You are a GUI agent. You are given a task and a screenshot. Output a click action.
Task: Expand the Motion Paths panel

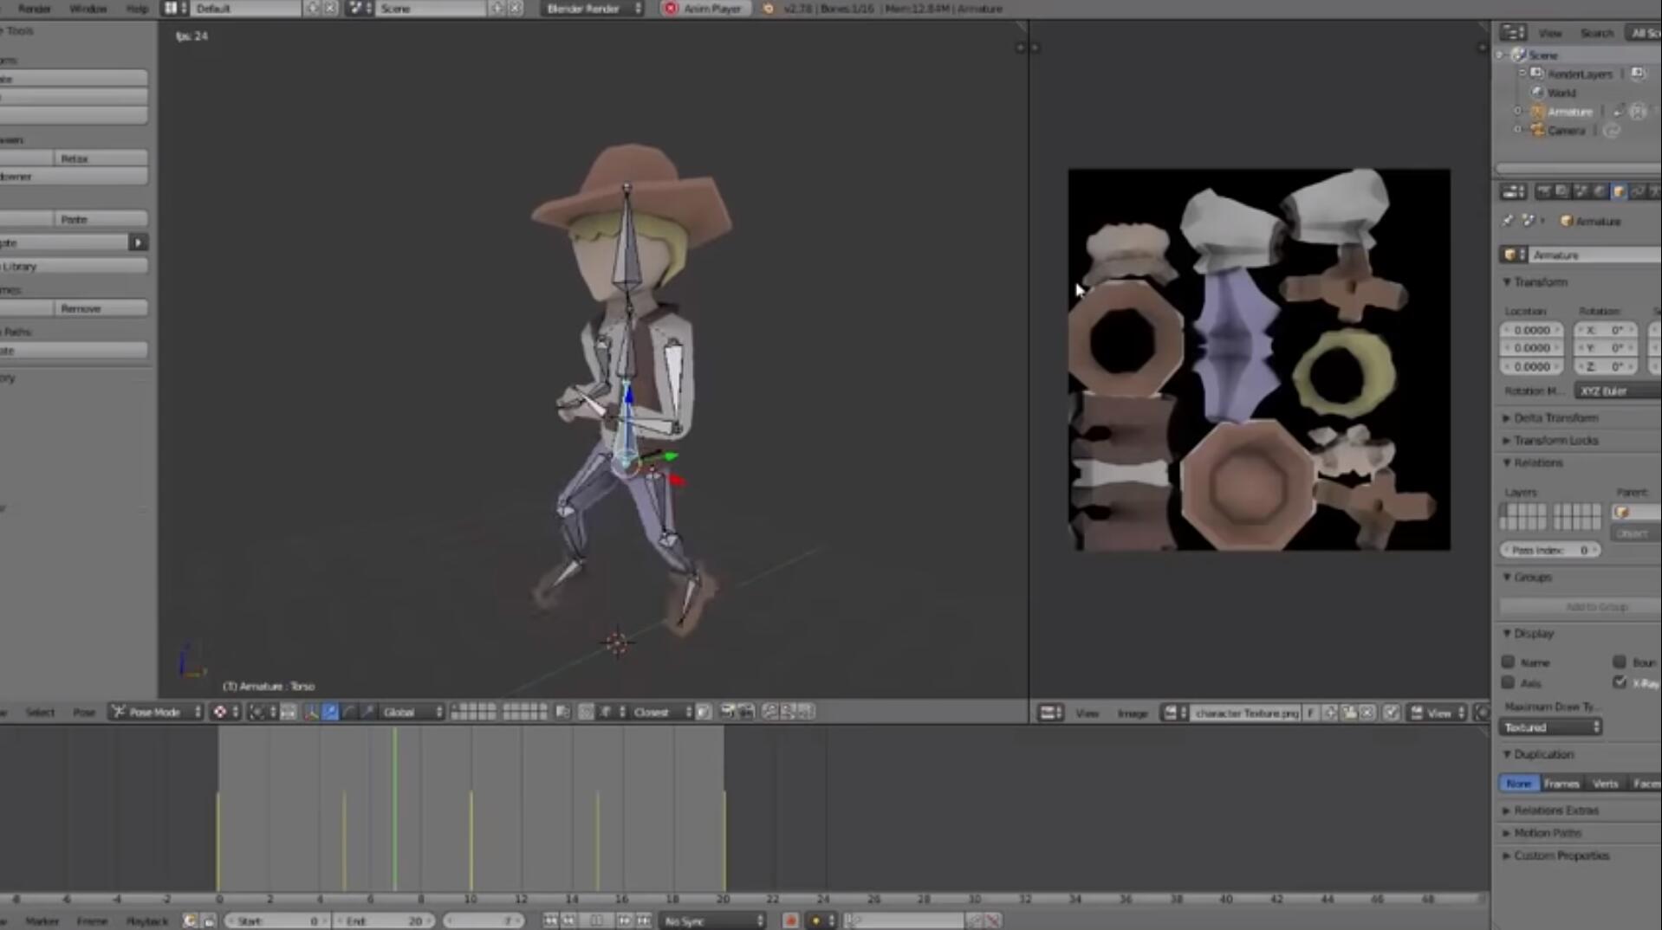[x=1507, y=833]
